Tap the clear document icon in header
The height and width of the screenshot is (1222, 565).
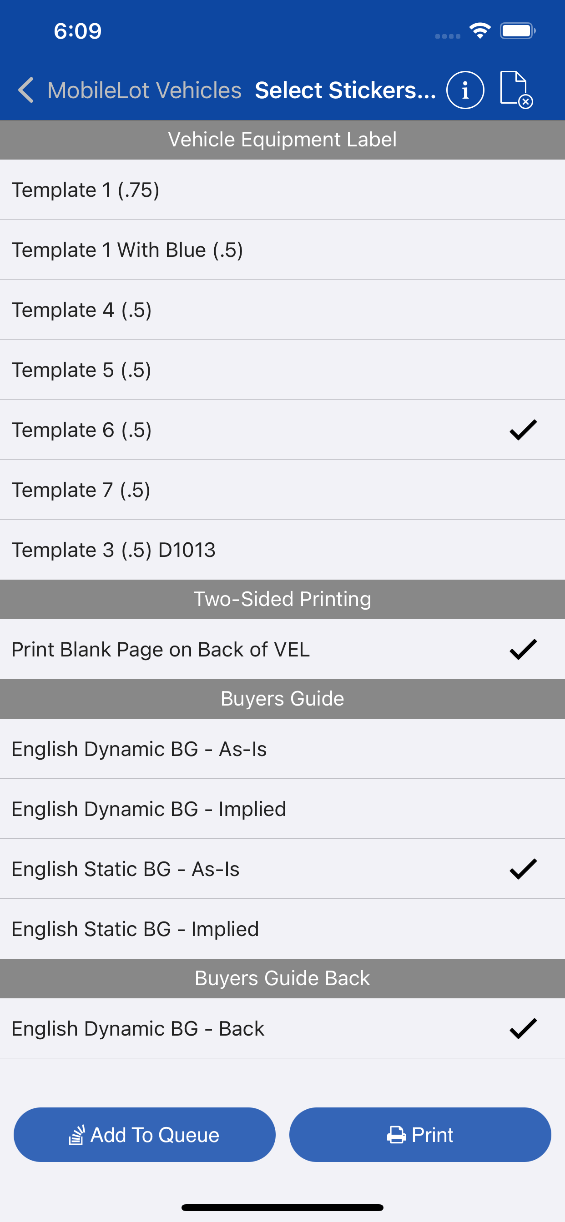tap(516, 90)
